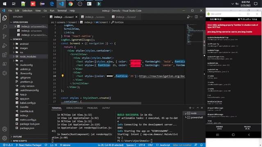Tap the Android back button on phone
This screenshot has width=262, height=147.
pyautogui.click(x=249, y=135)
